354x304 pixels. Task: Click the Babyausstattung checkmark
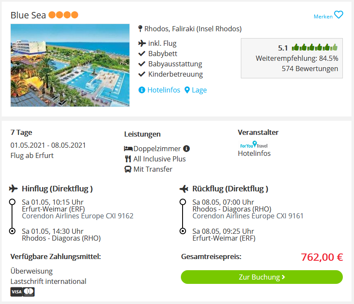click(x=141, y=64)
